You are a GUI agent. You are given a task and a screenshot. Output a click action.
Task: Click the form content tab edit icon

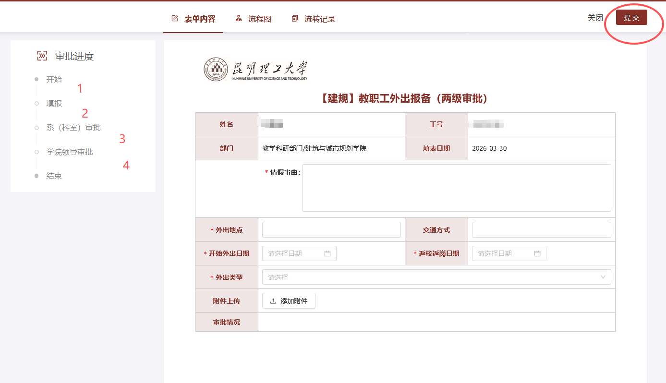pos(175,19)
